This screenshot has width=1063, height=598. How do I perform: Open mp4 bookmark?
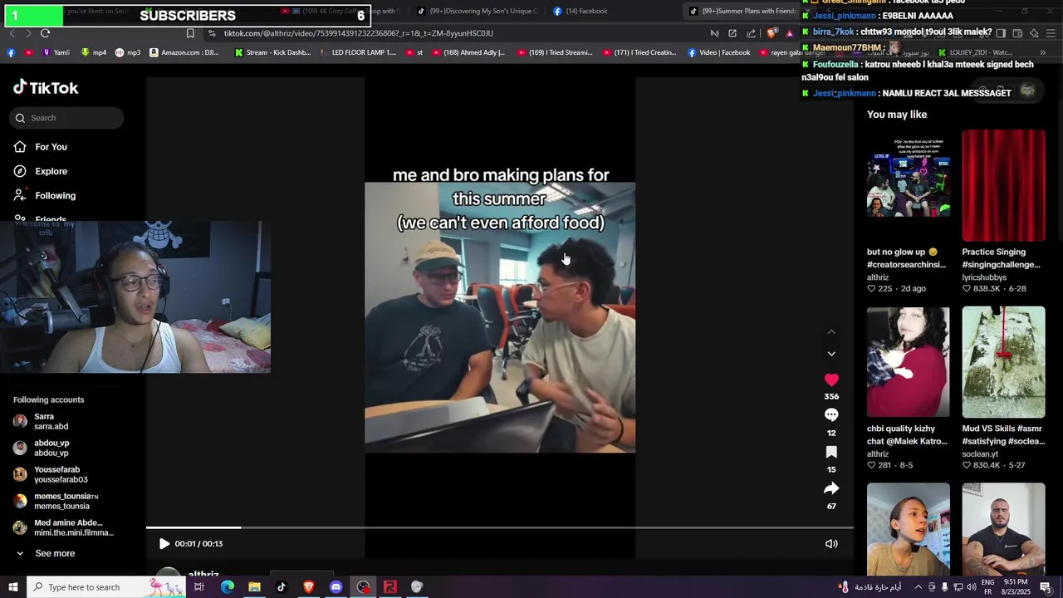click(x=94, y=52)
